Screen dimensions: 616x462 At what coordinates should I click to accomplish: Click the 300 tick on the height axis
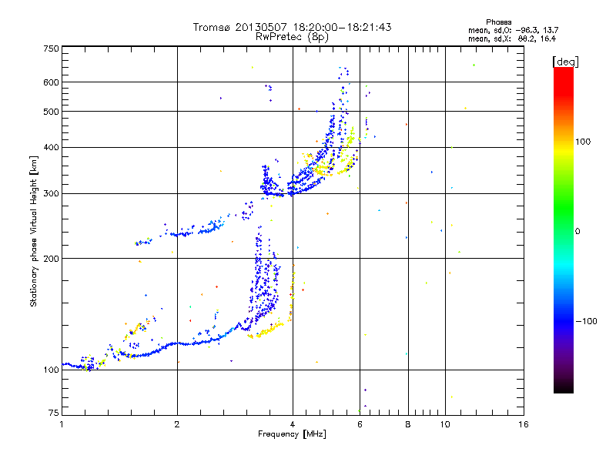[x=51, y=193]
